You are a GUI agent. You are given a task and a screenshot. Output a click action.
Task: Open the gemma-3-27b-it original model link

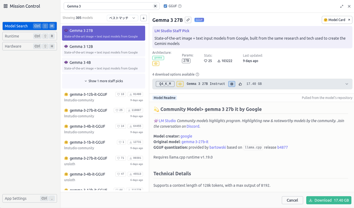pyautogui.click(x=195, y=142)
